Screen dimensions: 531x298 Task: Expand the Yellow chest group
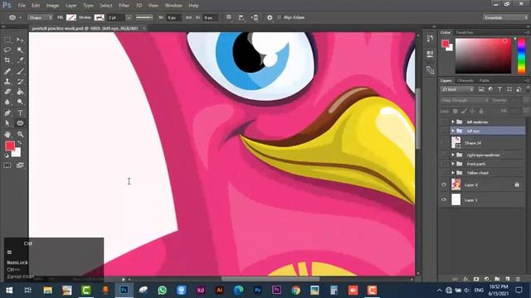coord(453,173)
